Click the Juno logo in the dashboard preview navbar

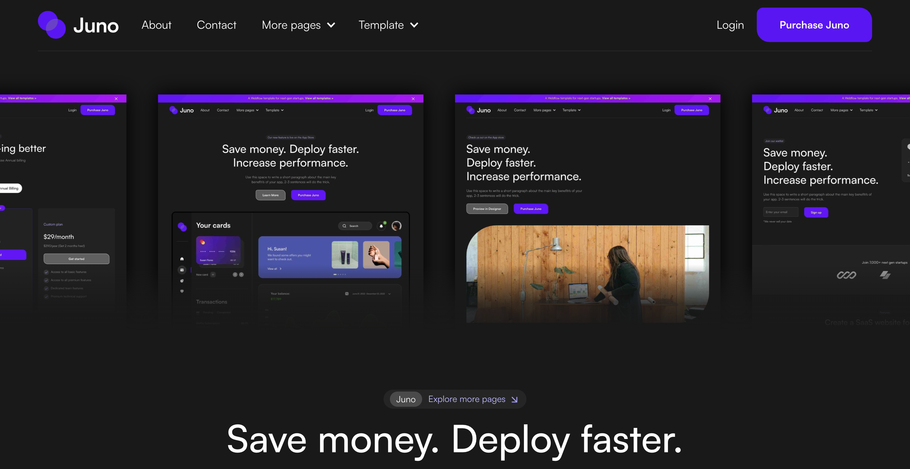pos(181,110)
